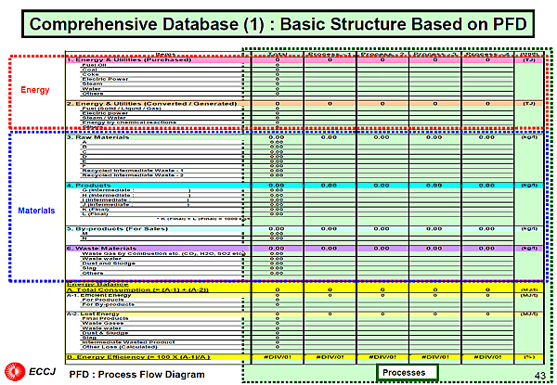Select the 'Steam / Water' row label

[104, 118]
